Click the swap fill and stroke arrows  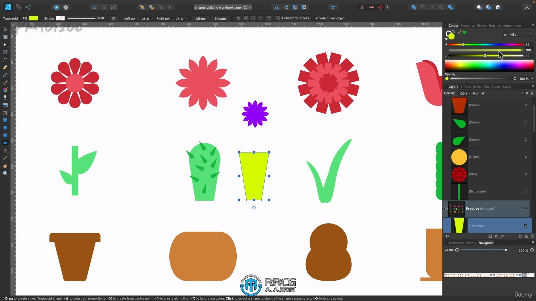454,31
